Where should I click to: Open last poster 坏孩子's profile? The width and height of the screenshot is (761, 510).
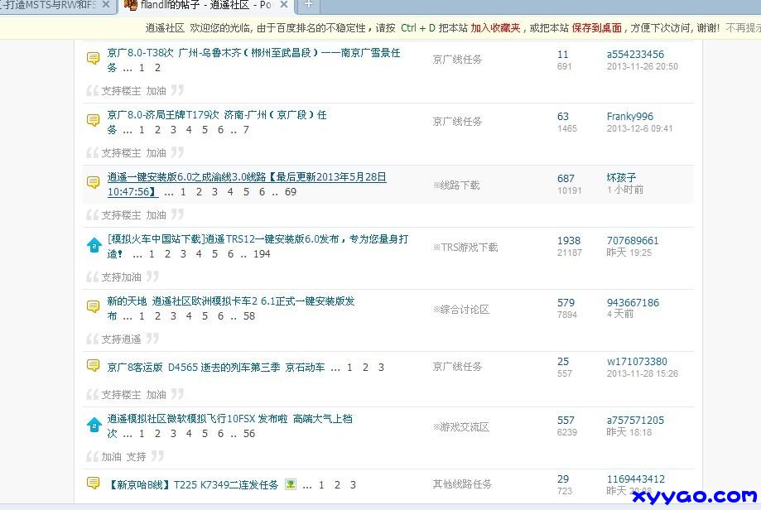tap(621, 178)
